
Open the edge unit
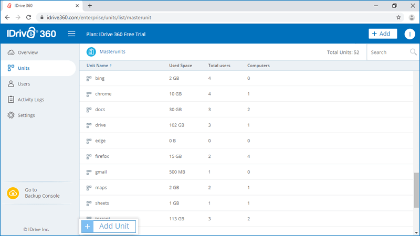(100, 141)
